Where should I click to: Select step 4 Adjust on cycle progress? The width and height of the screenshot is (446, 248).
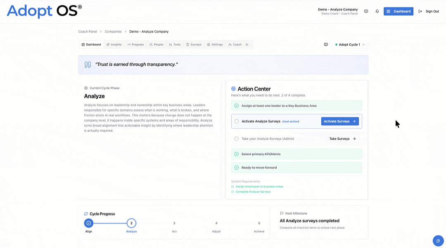coord(216,223)
